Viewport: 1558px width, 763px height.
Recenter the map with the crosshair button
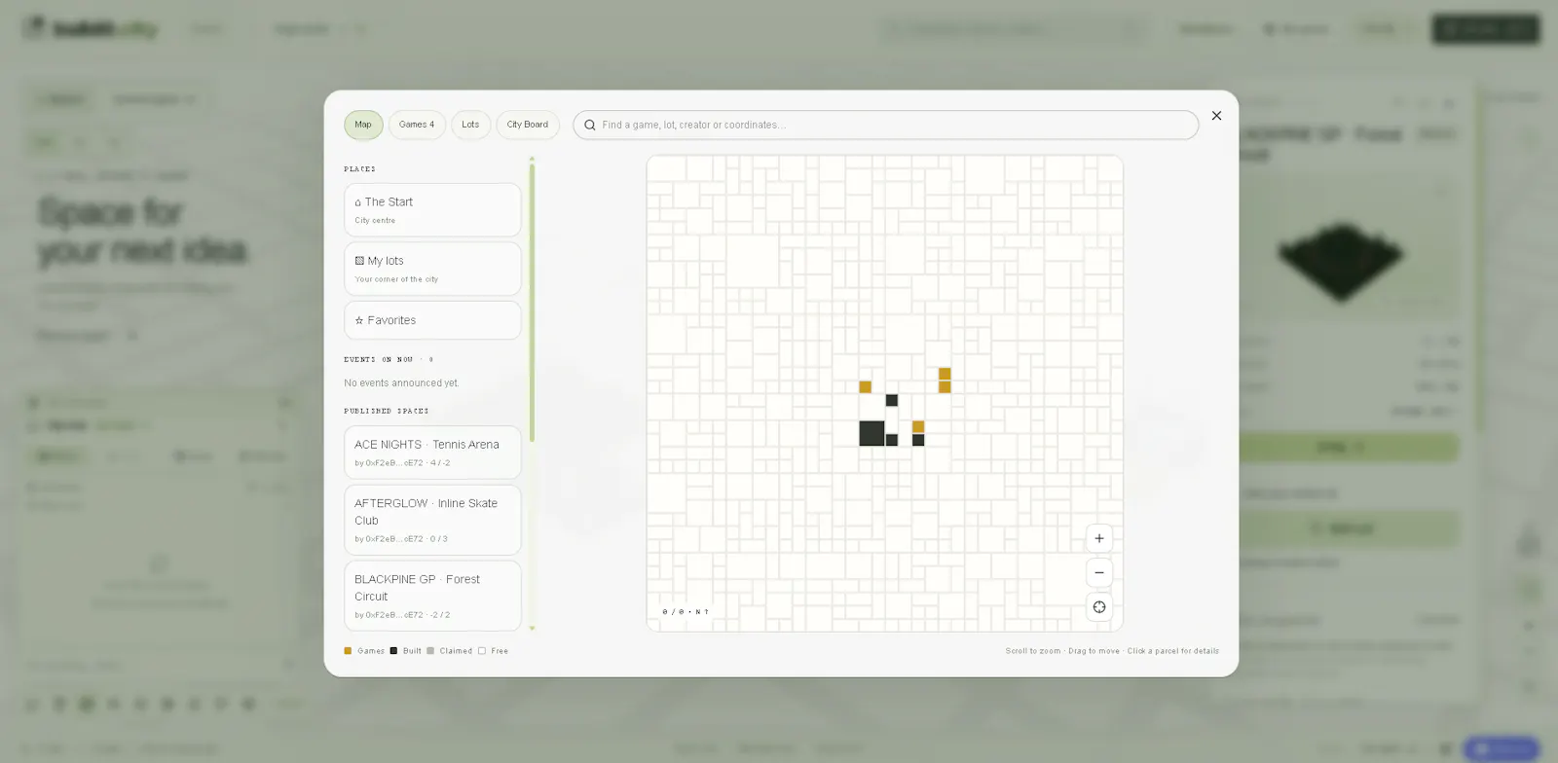[1099, 607]
